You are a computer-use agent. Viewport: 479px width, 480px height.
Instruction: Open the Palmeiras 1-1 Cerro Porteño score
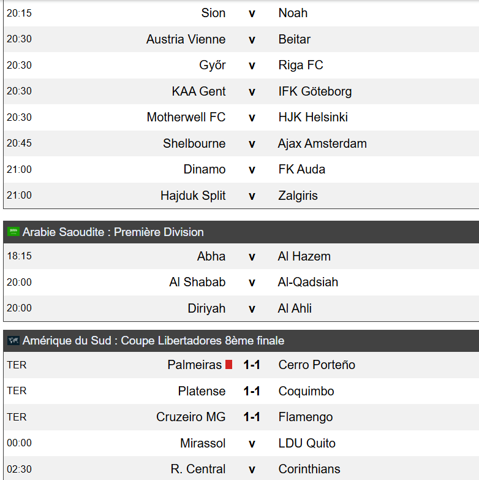tap(252, 365)
